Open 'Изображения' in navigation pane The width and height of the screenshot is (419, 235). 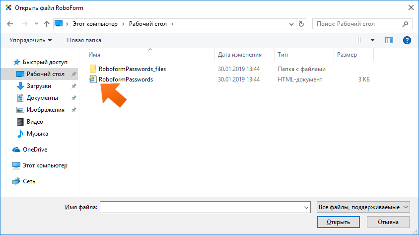(46, 110)
